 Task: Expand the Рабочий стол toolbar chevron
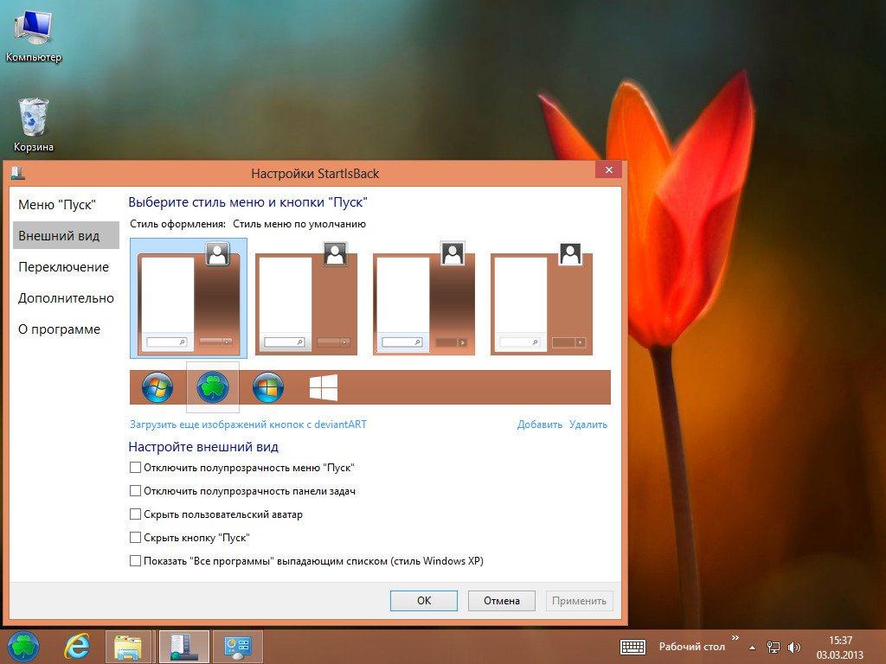(735, 638)
